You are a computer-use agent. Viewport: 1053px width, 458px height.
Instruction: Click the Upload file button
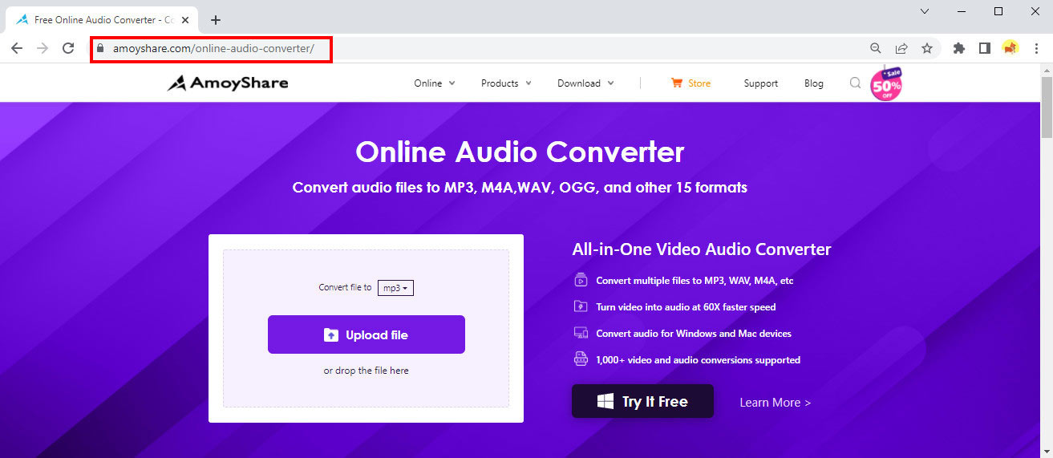point(367,334)
